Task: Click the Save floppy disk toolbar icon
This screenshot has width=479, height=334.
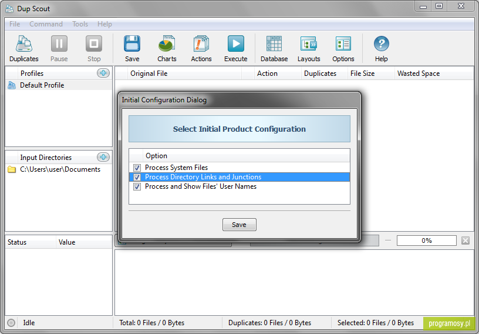Action: 132,44
